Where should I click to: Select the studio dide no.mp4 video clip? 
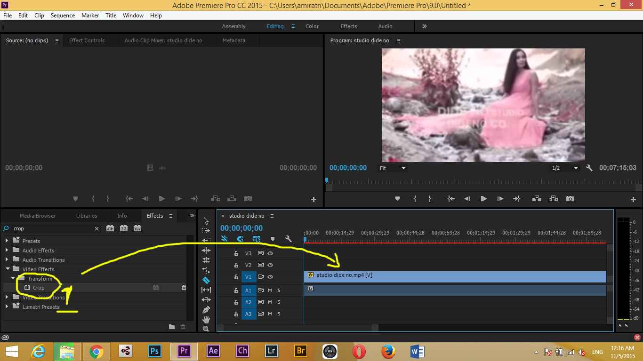[x=455, y=277]
